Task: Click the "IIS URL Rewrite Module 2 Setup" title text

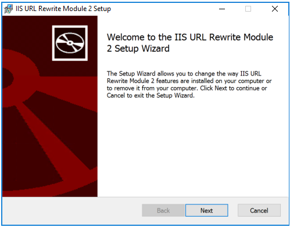Action: [63, 9]
